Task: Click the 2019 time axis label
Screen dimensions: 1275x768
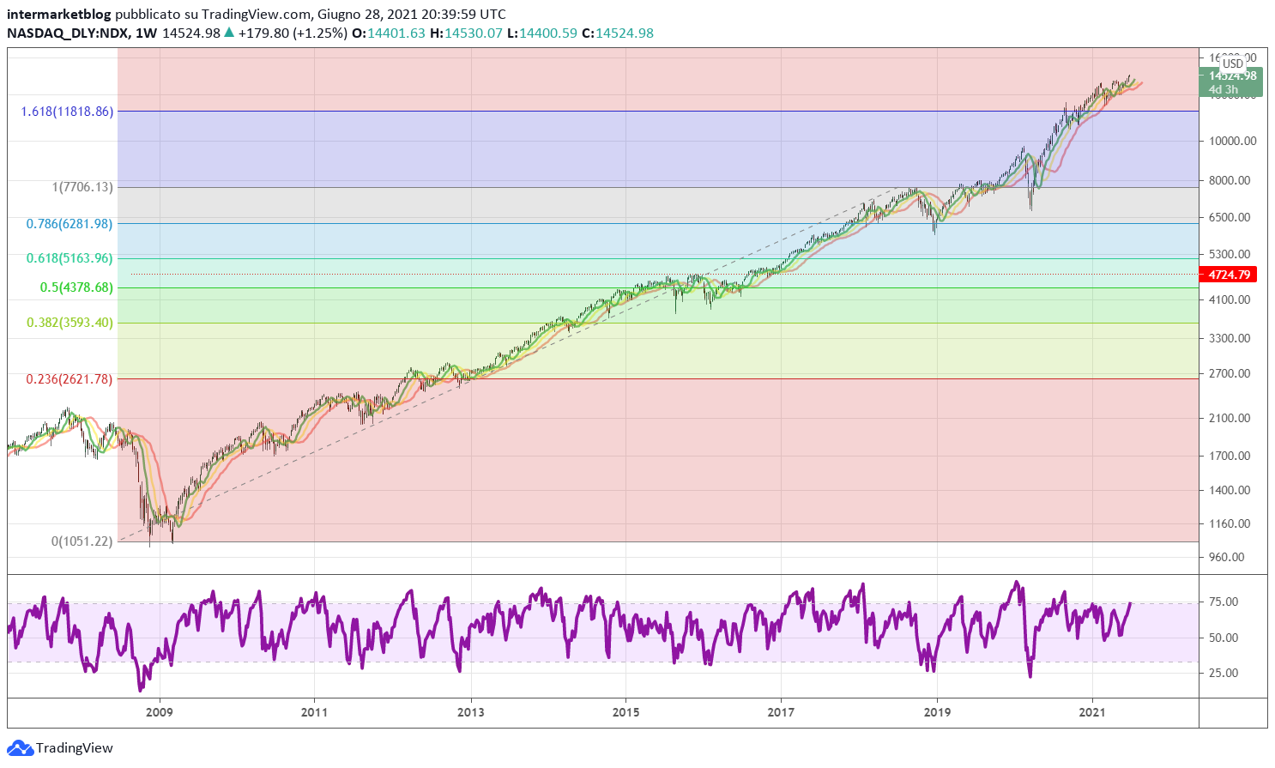Action: [x=937, y=712]
